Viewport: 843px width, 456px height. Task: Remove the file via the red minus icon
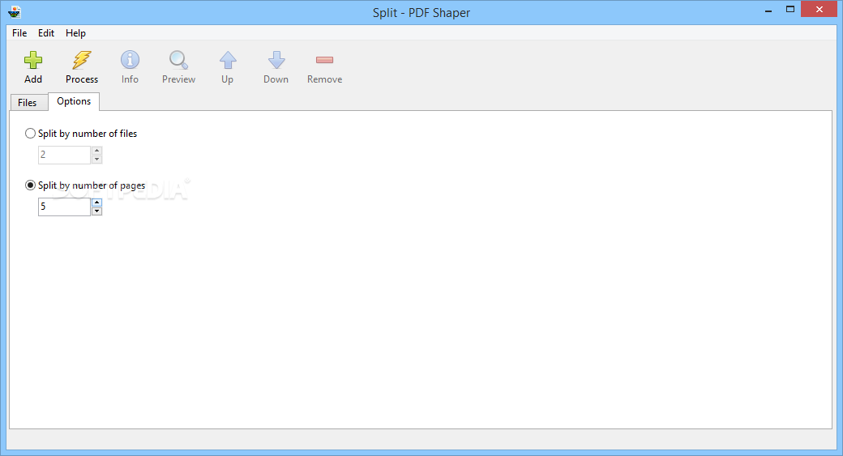(x=325, y=60)
